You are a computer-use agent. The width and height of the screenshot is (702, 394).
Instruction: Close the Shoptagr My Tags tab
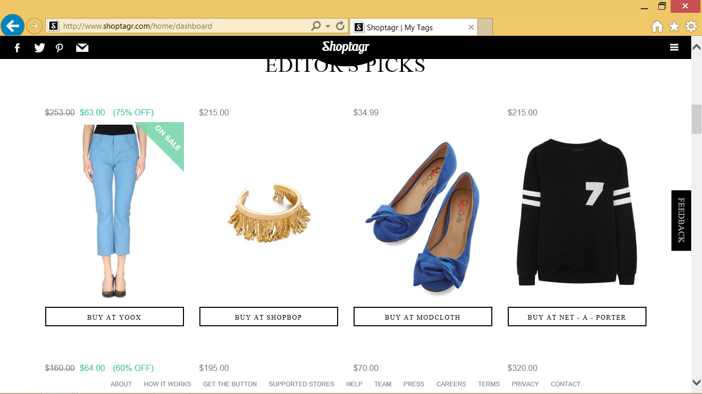coord(471,27)
